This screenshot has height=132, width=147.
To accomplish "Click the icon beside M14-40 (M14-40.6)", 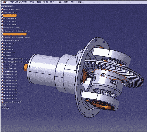I will 2,89.
